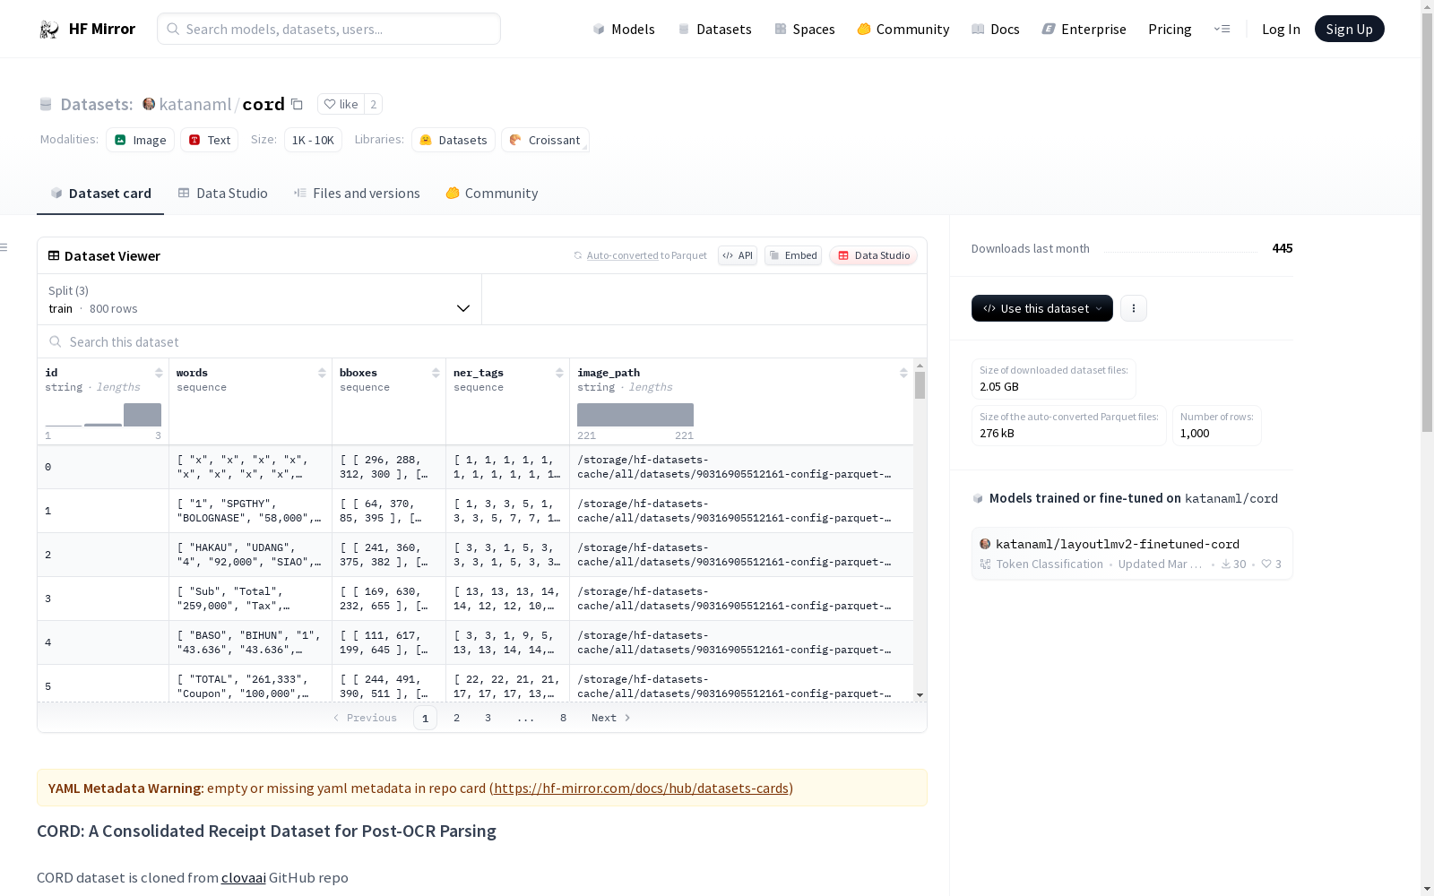
Task: Click the three-dot menu beside Use this dataset
Action: pos(1134,308)
